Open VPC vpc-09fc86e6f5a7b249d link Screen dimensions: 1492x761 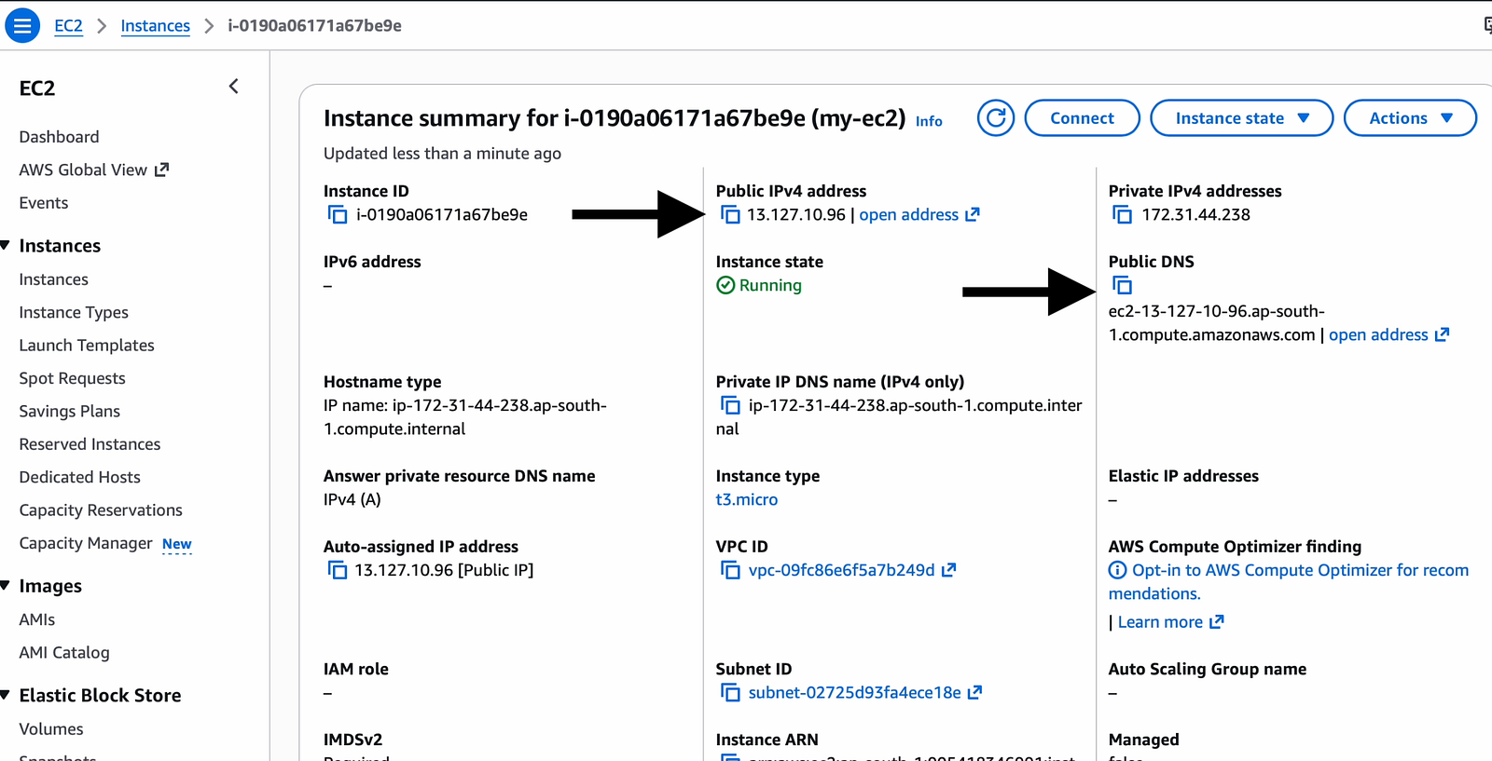[841, 570]
